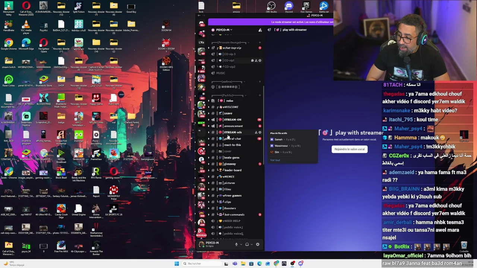Open the Corbeille recycle bin icon
The height and width of the screenshot is (268, 477).
click(464, 246)
